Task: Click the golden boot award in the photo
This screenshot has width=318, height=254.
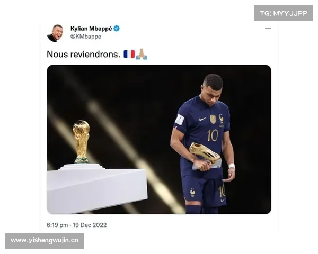Action: (x=205, y=153)
